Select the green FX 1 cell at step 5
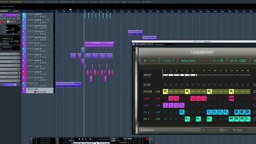This screenshot has width=256, height=144. pos(188,119)
